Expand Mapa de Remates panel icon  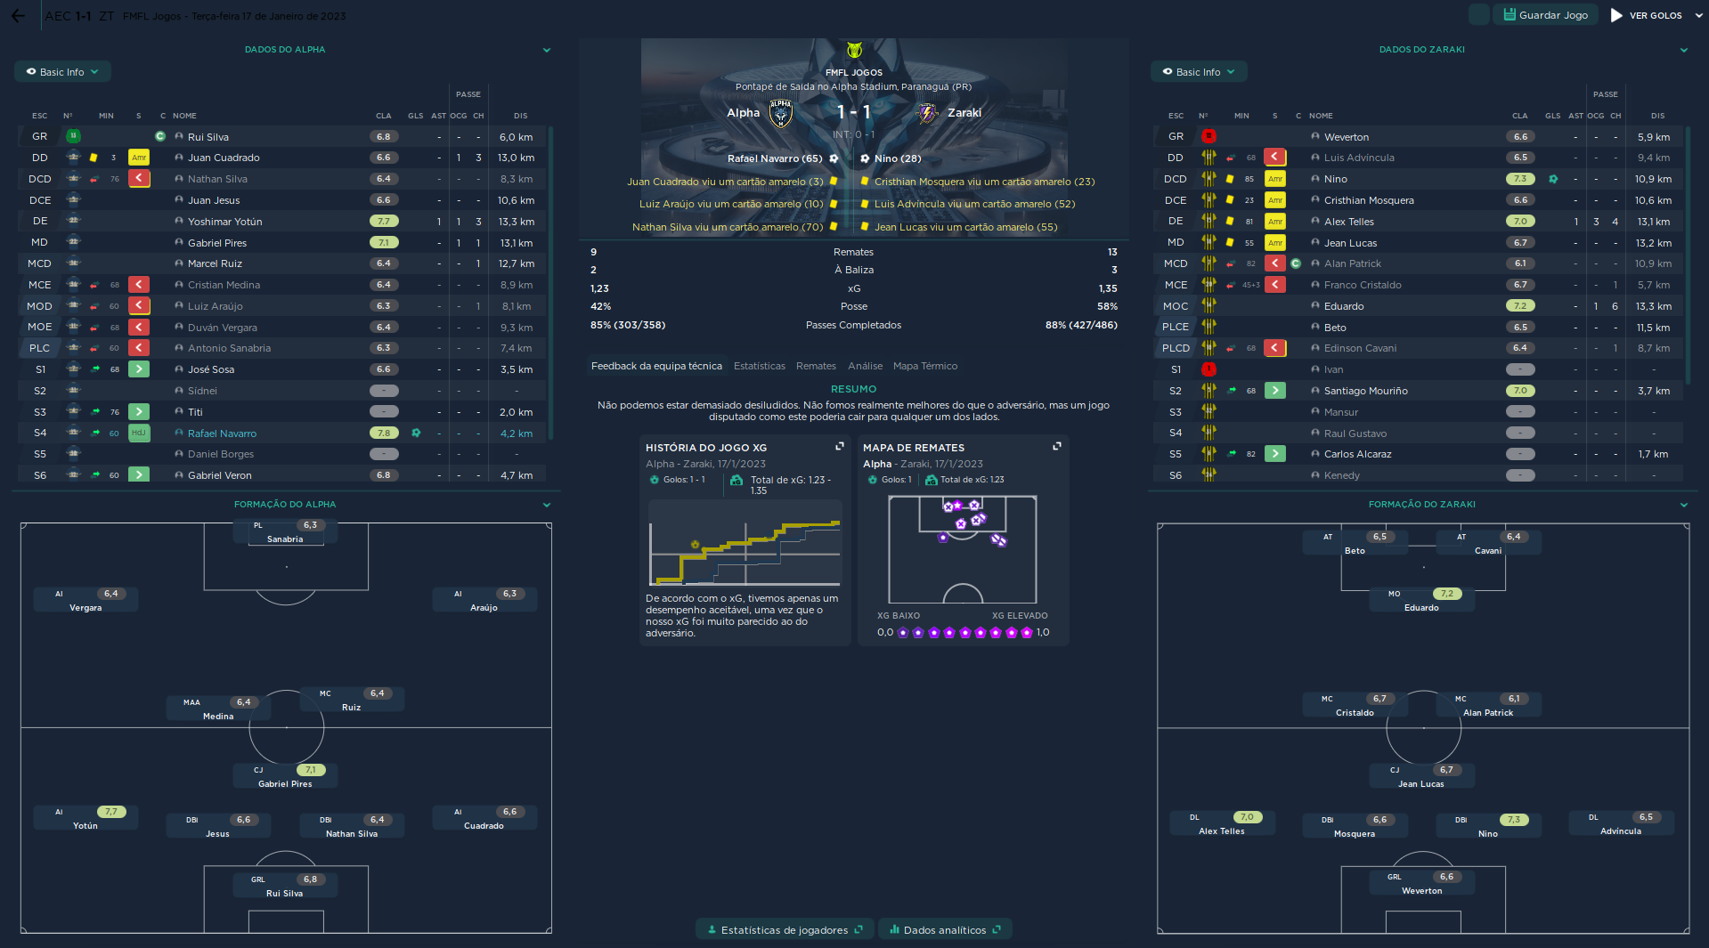tap(1057, 447)
